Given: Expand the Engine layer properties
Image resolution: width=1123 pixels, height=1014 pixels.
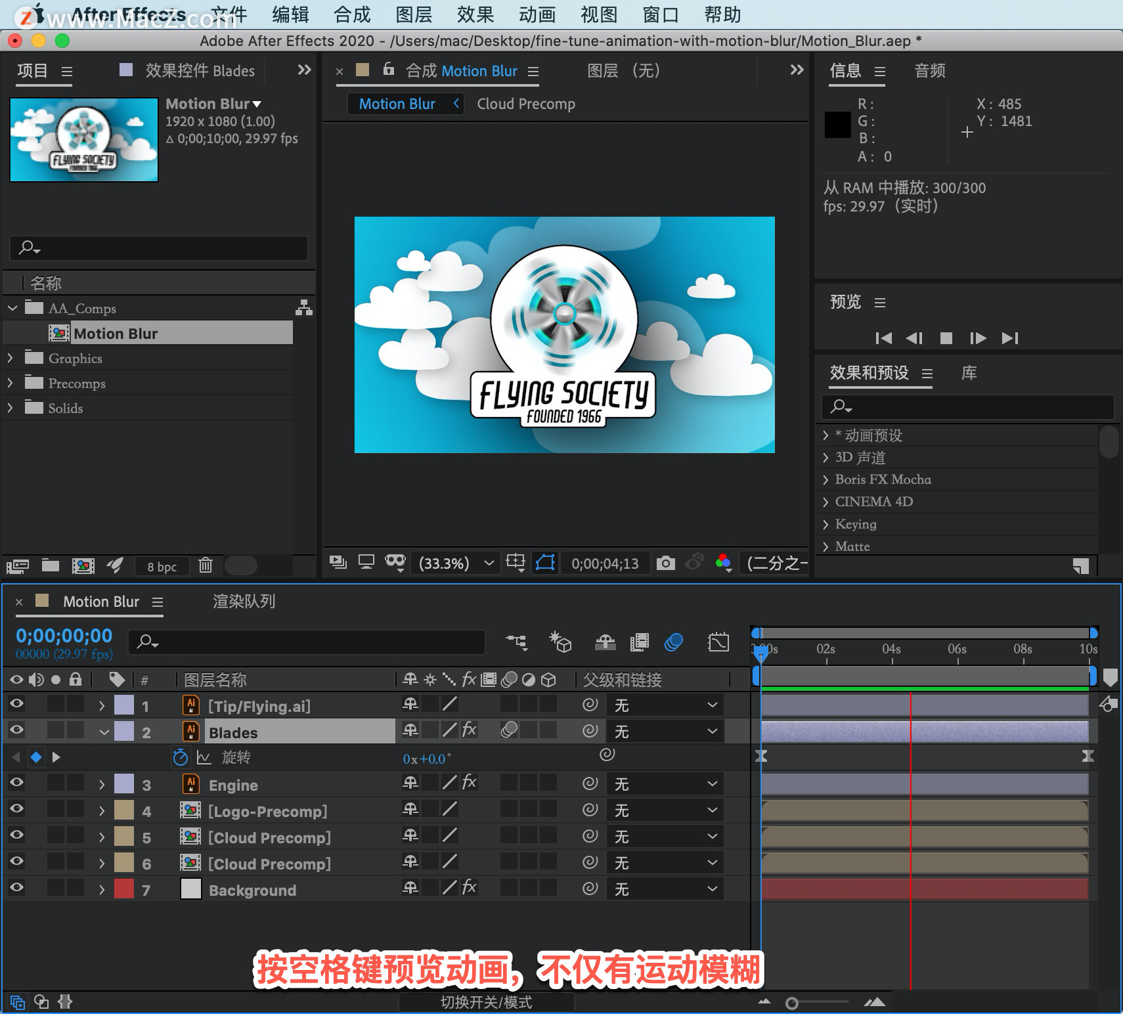Looking at the screenshot, I should [102, 784].
